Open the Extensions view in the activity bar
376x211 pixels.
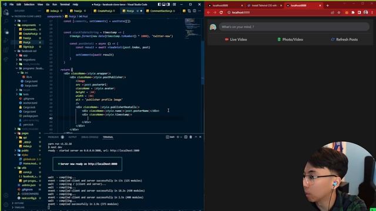(x=6, y=50)
